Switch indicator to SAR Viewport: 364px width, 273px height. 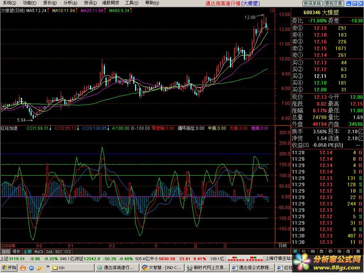[49, 252]
